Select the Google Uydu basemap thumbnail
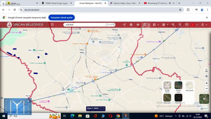Viewport: 211px width, 119px height. (x=178, y=85)
